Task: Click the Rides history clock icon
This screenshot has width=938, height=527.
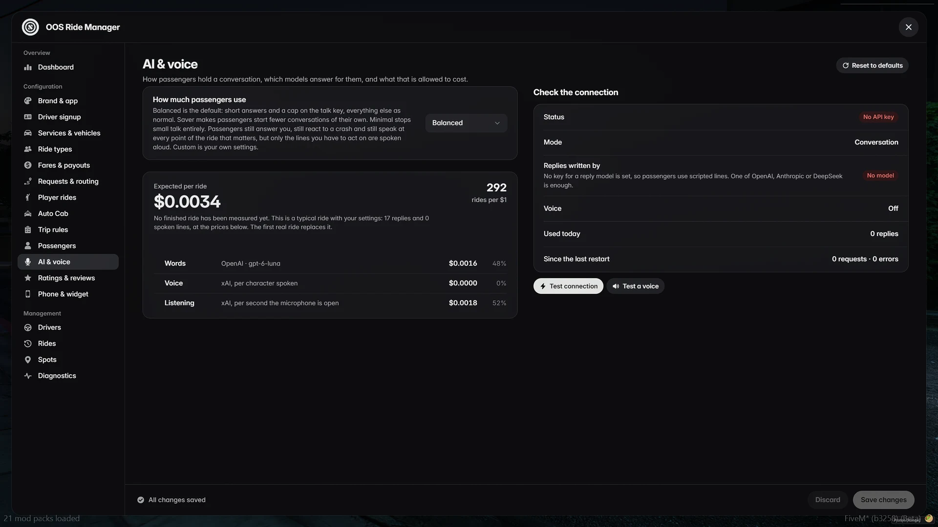Action: click(x=28, y=344)
